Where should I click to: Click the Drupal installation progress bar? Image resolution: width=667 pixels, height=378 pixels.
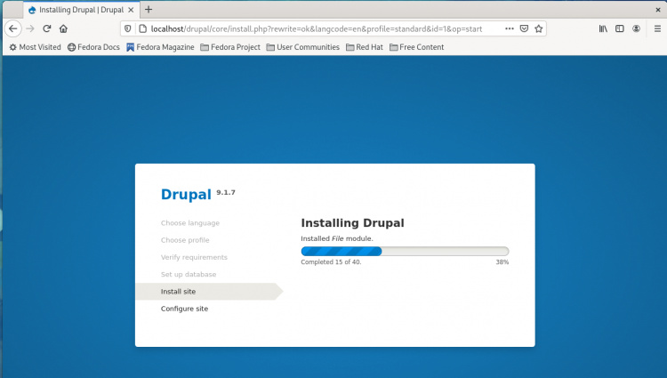coord(405,251)
